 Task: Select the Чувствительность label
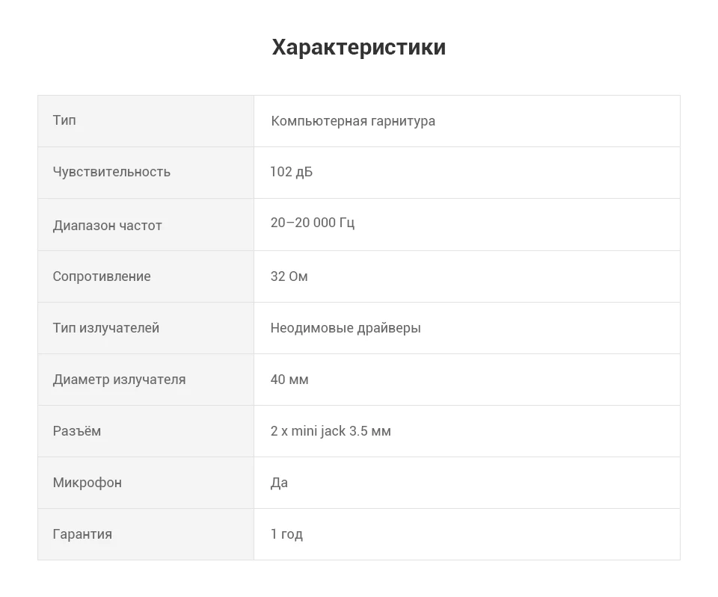pos(111,172)
